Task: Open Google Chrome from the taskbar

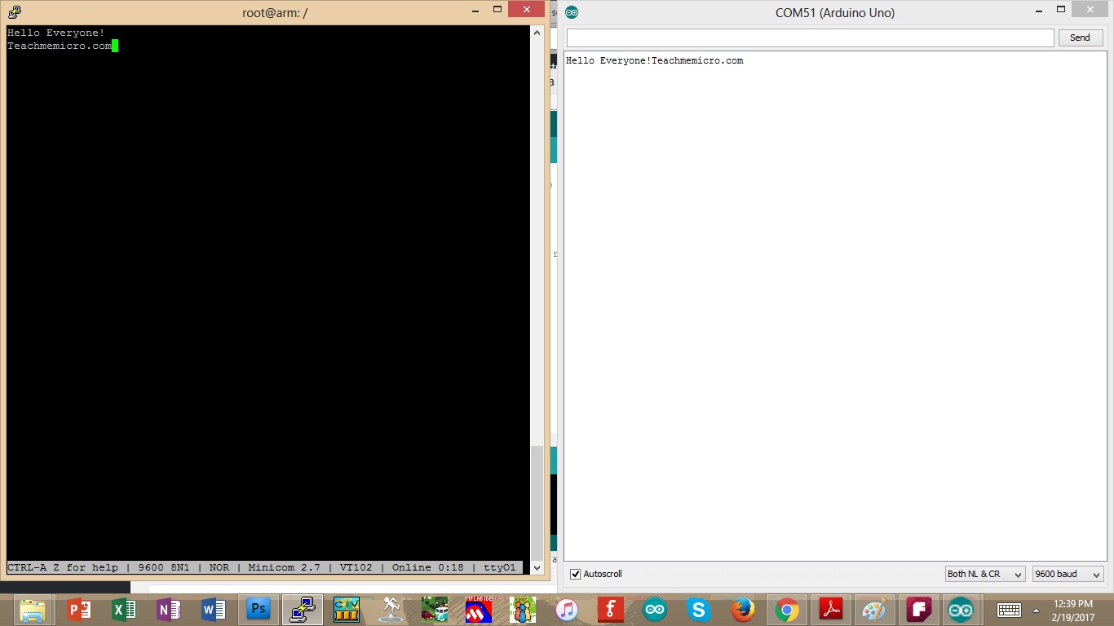Action: (x=786, y=610)
